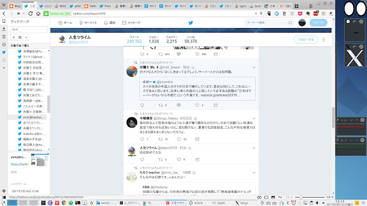Viewport: 367px width, 206px height.
Task: Adjust the page zoom slider in status bar
Action: pos(300,197)
